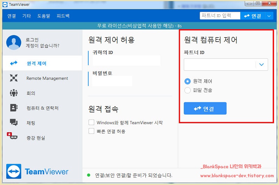
Task: Enable Windows와 함께 TeamViewer 시작 checkbox
Action: coord(91,122)
